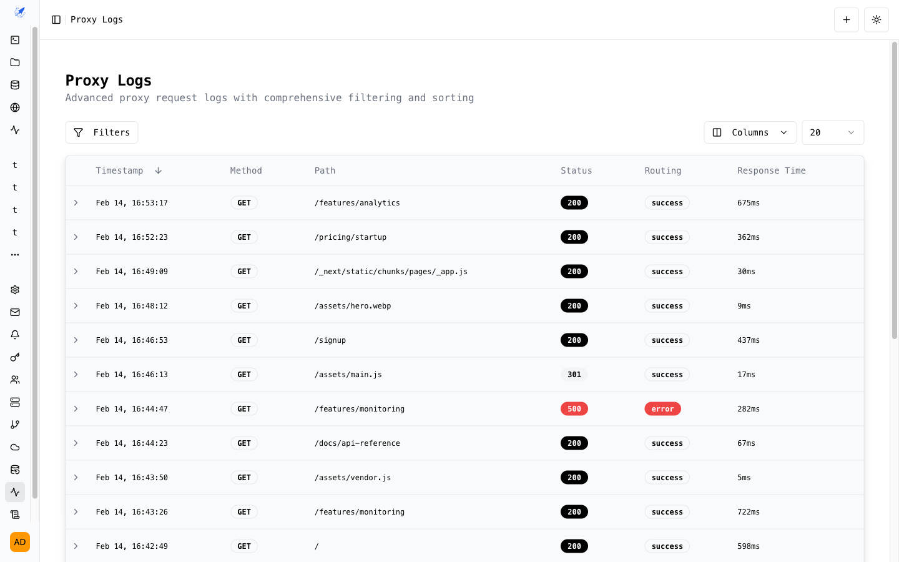Open the Columns dropdown
899x562 pixels.
tap(750, 132)
